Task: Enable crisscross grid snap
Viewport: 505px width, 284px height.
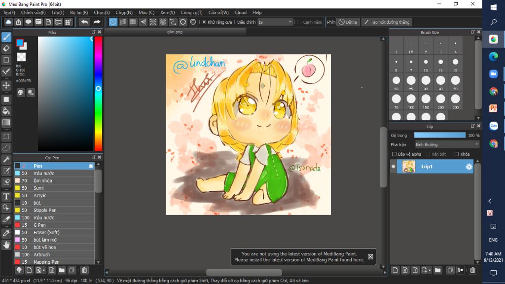Action: click(x=133, y=22)
